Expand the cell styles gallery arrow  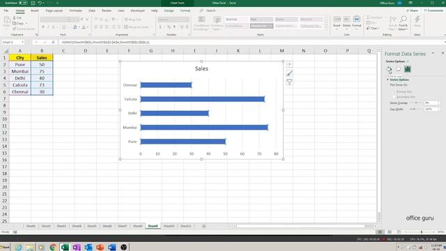[x=326, y=26]
